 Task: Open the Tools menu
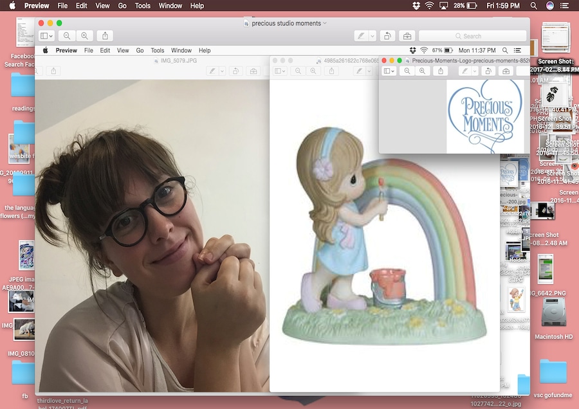pyautogui.click(x=143, y=6)
